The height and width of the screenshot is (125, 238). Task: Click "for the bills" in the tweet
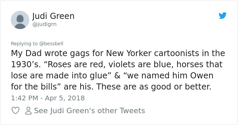click(x=36, y=87)
